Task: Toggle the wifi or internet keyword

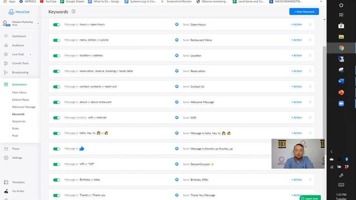Action: 57,118
